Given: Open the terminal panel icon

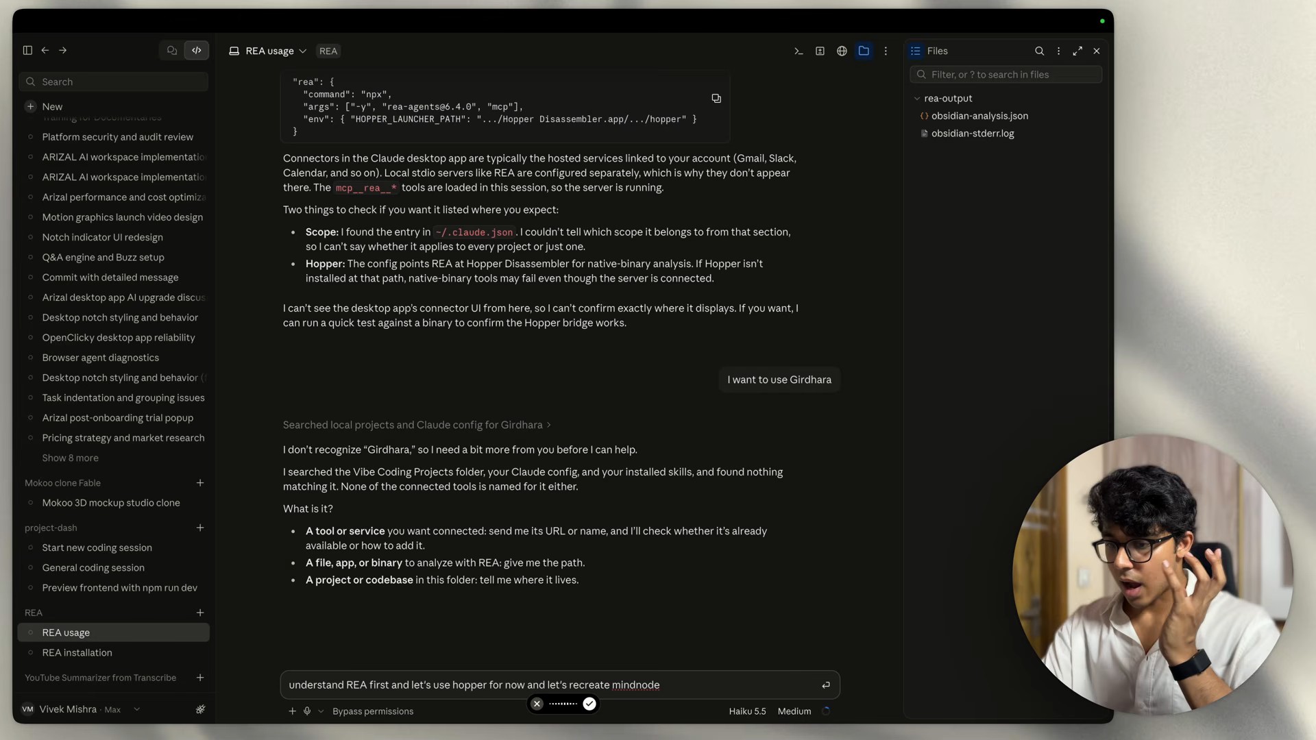Looking at the screenshot, I should 799,51.
